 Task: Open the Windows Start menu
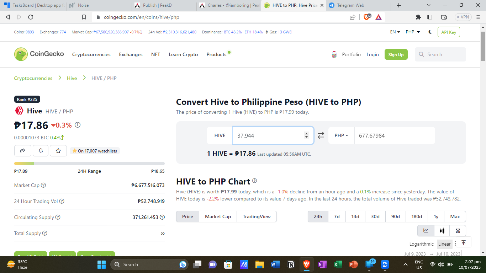point(101,264)
